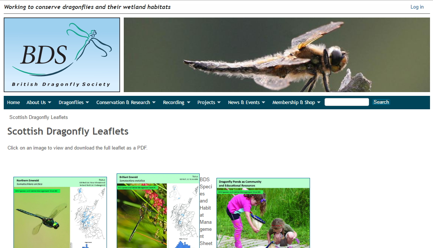Click the Search button
Viewport: 433px width, 248px height.
(x=381, y=102)
